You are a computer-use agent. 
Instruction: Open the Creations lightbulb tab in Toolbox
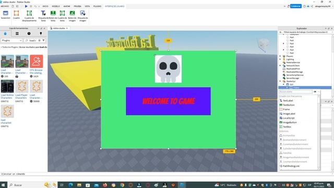(x=41, y=33)
